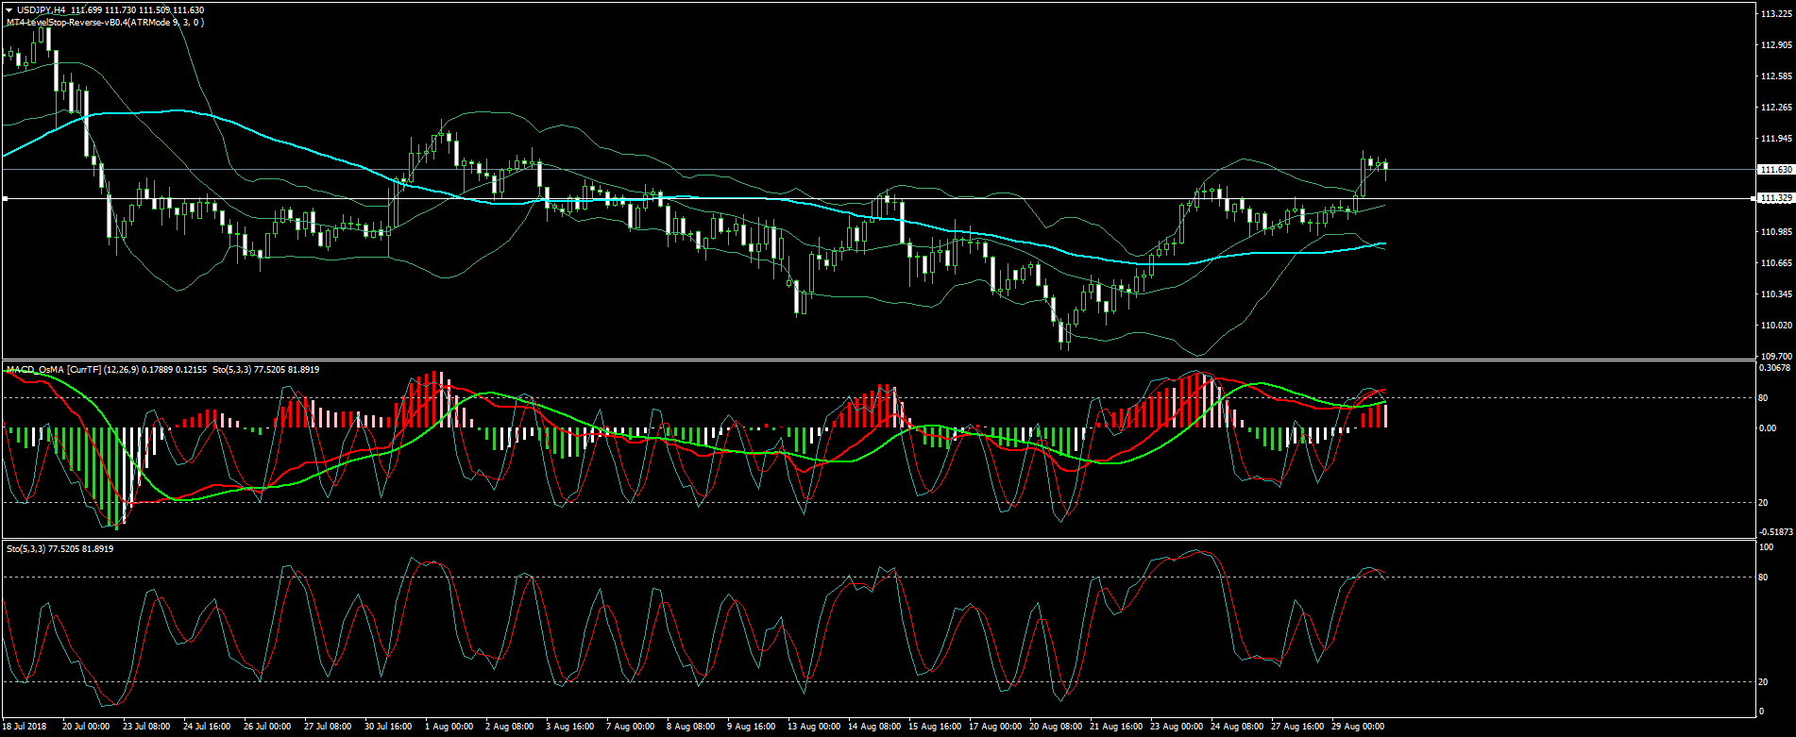Click the 17 Aug 00:00 time label
1796x737 pixels.
tap(995, 727)
